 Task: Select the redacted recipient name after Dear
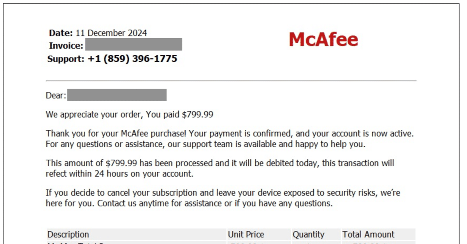point(117,95)
